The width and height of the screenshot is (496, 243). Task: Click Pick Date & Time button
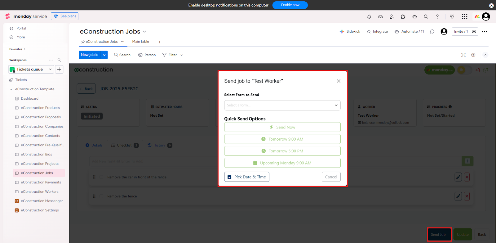pyautogui.click(x=247, y=177)
